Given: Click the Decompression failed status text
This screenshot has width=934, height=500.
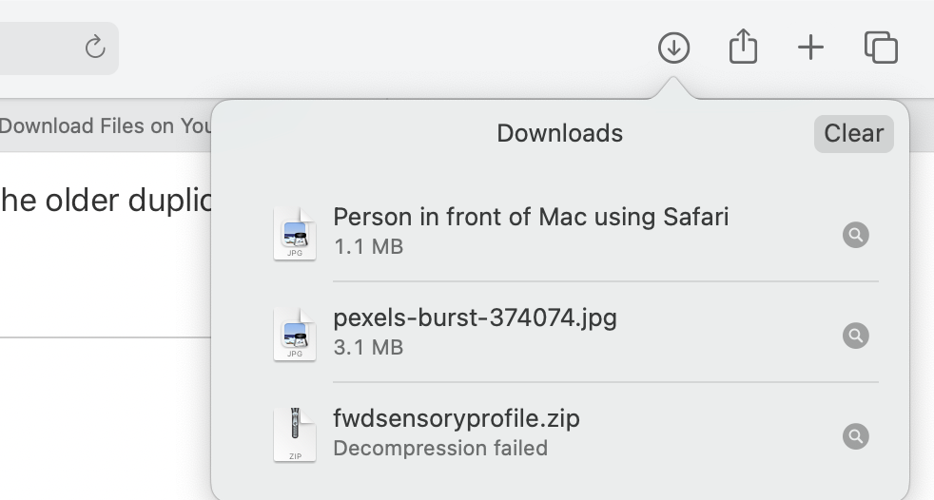Looking at the screenshot, I should pyautogui.click(x=440, y=448).
